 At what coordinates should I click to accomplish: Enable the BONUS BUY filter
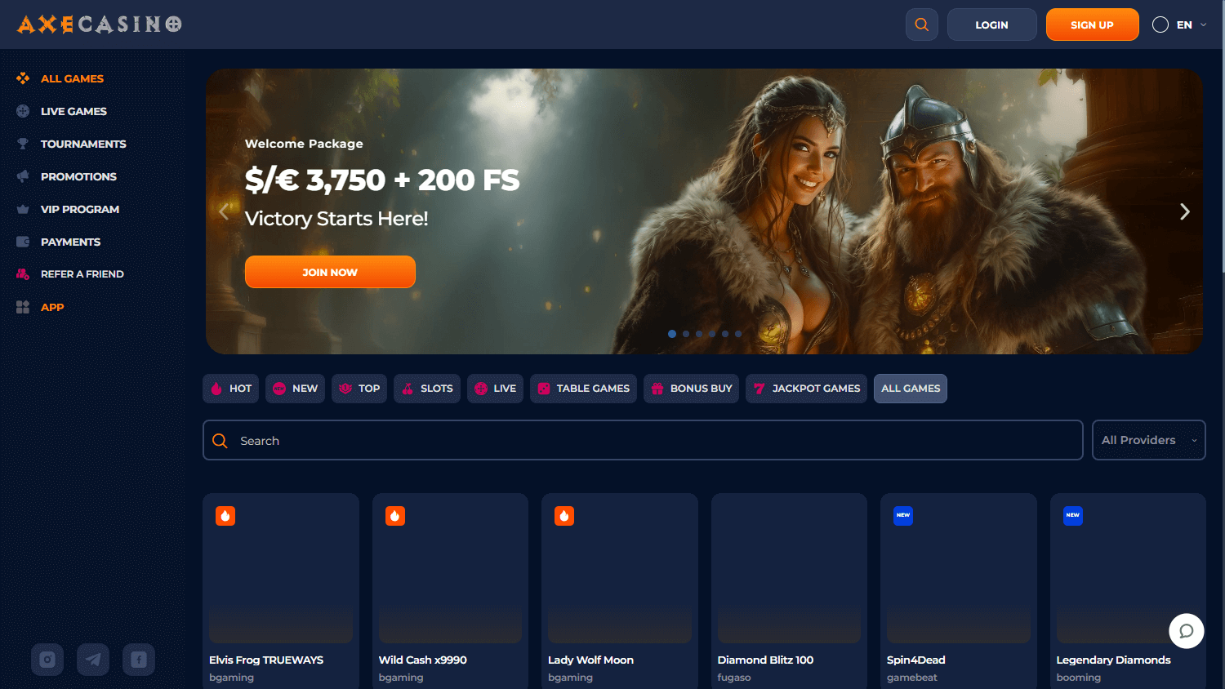tap(691, 389)
